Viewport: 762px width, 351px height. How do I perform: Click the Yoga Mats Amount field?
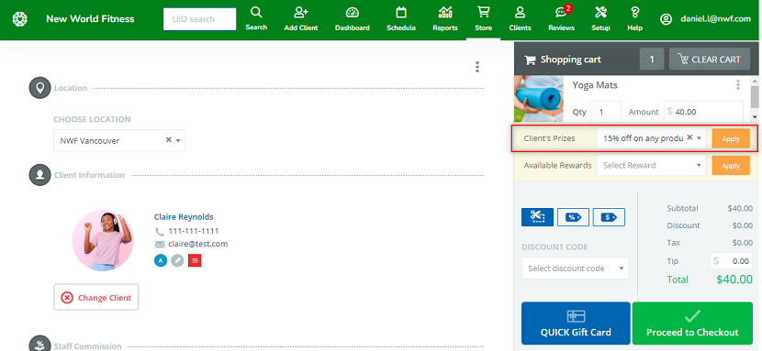(703, 112)
